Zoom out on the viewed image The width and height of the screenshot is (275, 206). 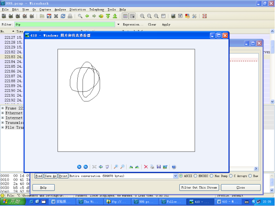[x=122, y=167]
